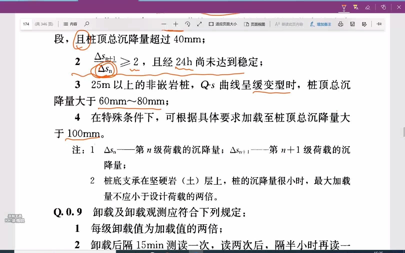Image resolution: width=405 pixels, height=253 pixels.
Task: Open the 页面视图 page view options
Action: click(254, 24)
